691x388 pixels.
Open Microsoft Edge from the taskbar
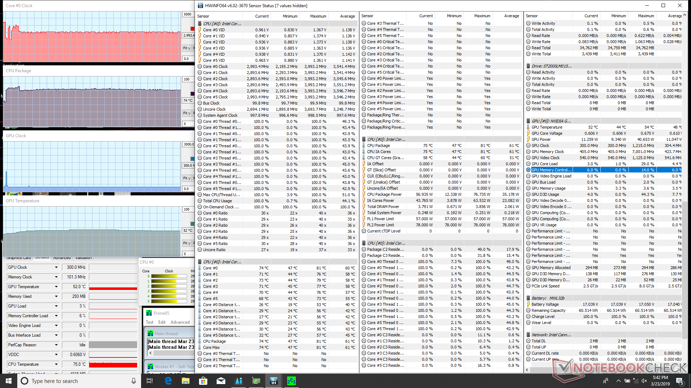(168, 381)
